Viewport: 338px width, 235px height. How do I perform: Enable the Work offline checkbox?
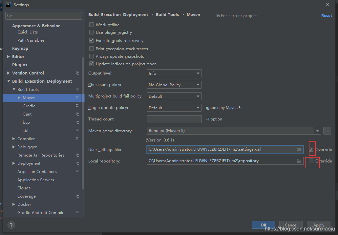coord(92,25)
